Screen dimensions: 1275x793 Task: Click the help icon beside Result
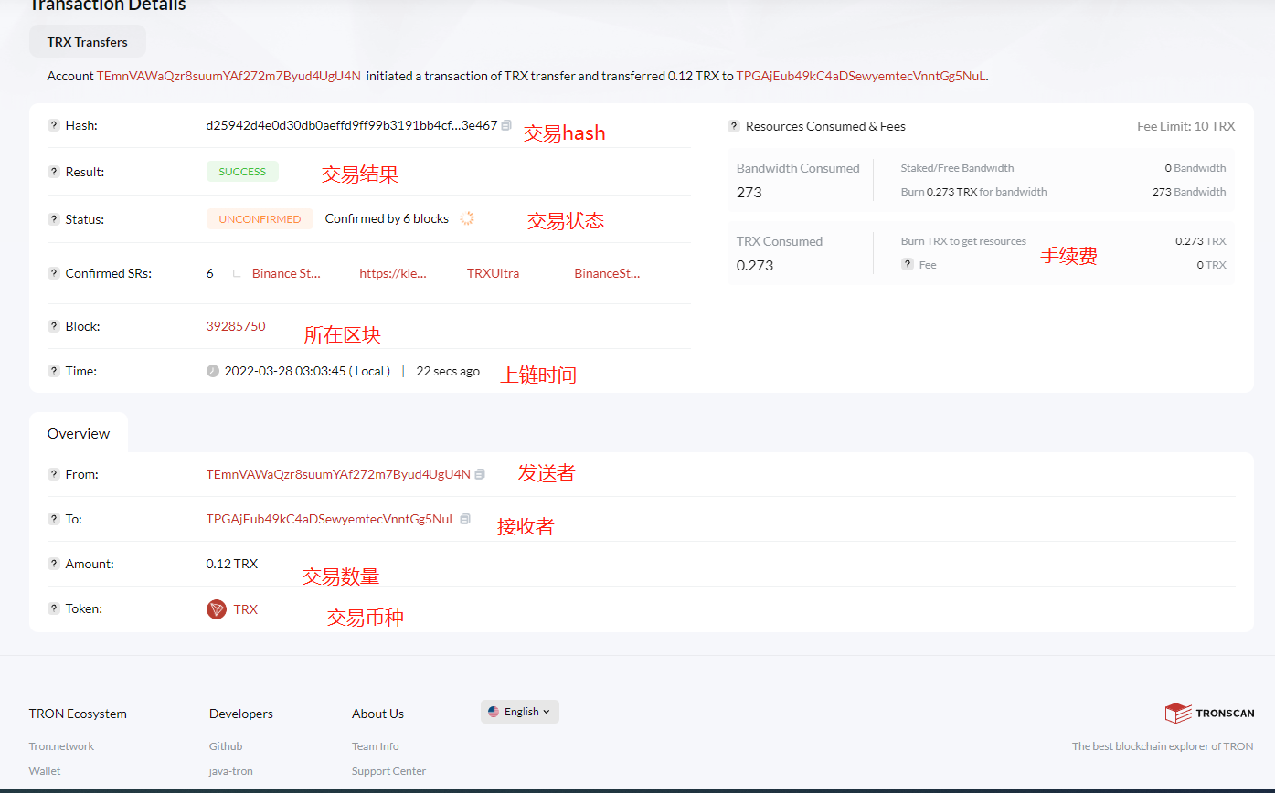54,172
